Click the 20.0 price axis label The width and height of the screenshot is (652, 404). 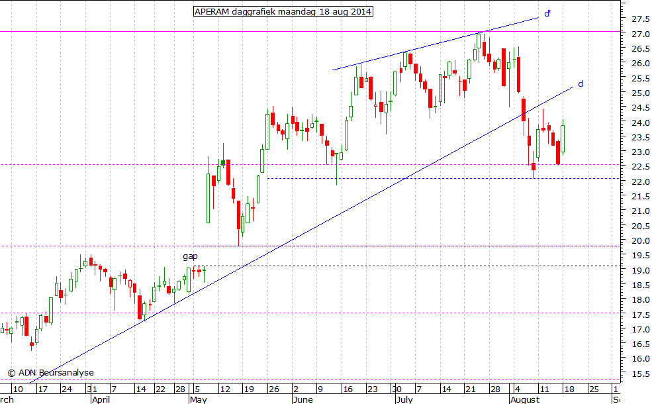pos(640,241)
